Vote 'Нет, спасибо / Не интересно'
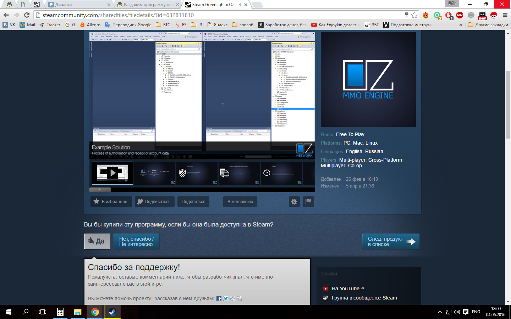Screen dimensions: 511x319 136,241
